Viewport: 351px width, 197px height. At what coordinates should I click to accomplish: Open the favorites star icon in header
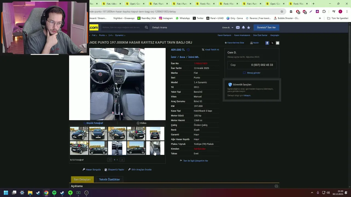pyautogui.click(x=249, y=27)
